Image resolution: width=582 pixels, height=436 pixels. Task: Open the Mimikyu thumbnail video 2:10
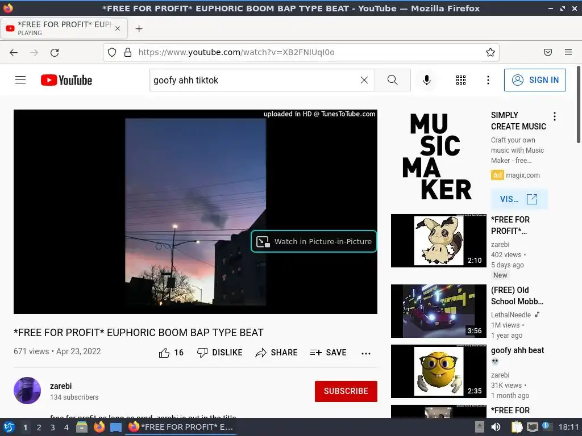438,241
